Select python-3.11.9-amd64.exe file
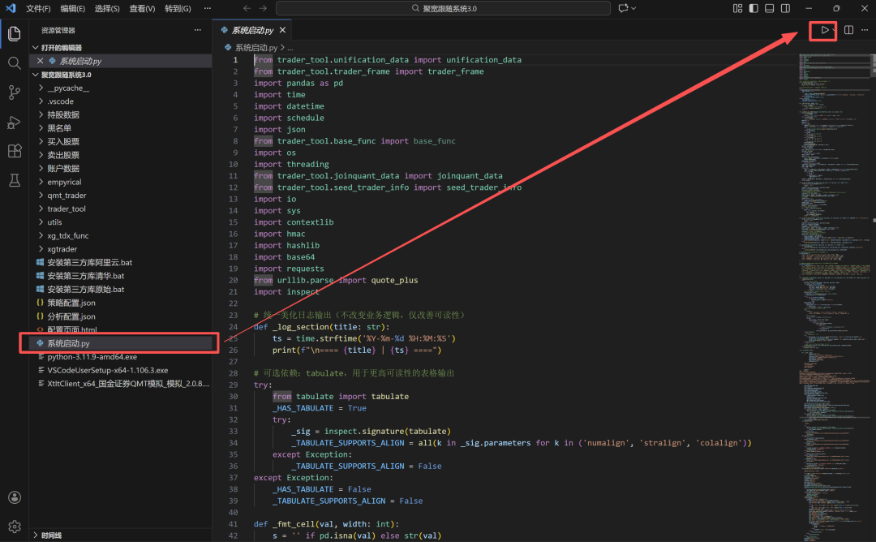This screenshot has height=542, width=876. pyautogui.click(x=92, y=356)
